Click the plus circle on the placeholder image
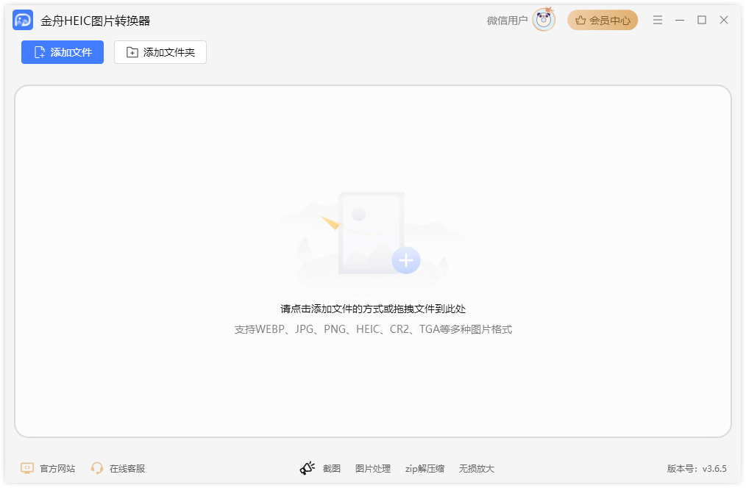This screenshot has height=488, width=746. pos(405,259)
